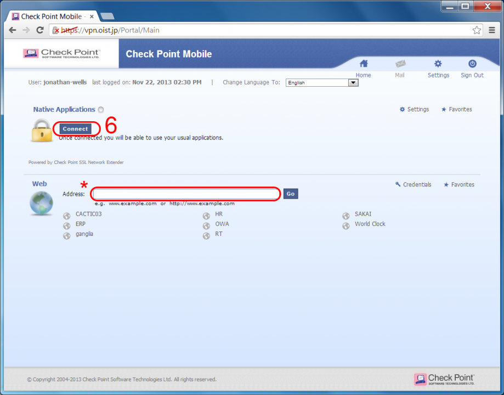Open the CACTIC03 web link

88,214
